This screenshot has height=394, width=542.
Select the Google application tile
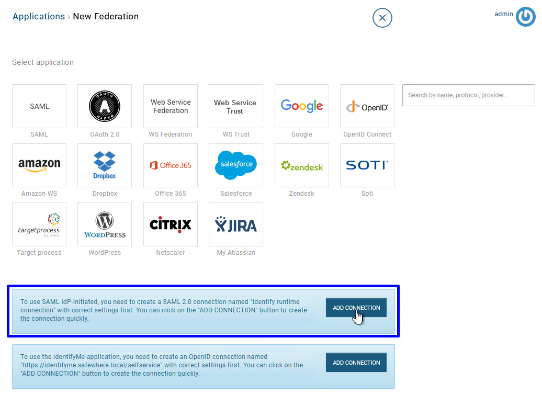tap(302, 106)
